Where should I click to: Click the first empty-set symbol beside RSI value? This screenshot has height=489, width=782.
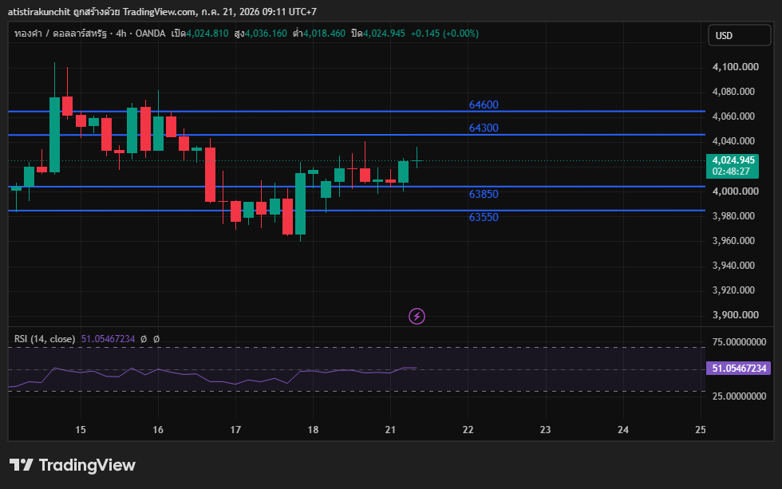[144, 339]
